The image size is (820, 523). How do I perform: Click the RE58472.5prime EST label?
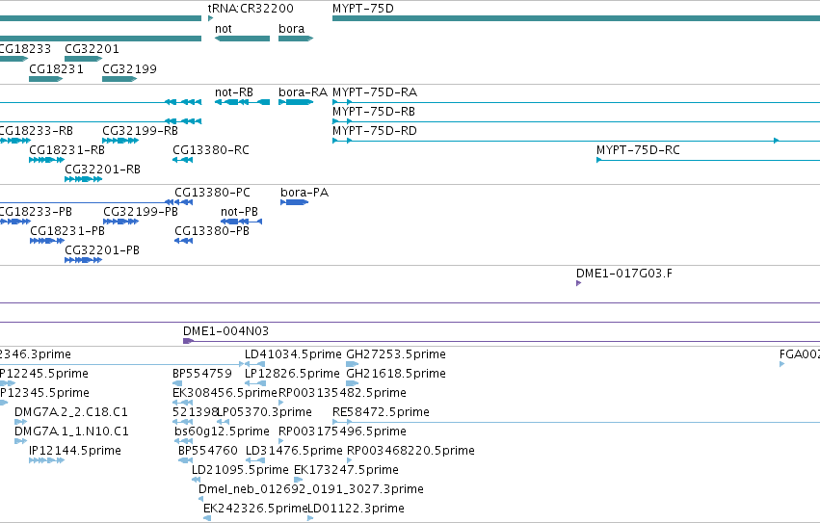click(x=381, y=412)
